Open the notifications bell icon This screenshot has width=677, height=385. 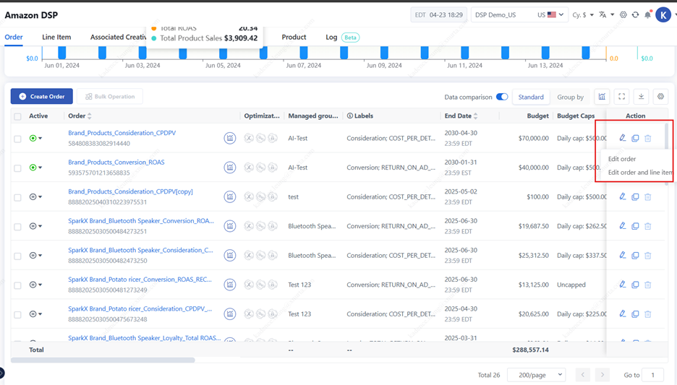(647, 15)
